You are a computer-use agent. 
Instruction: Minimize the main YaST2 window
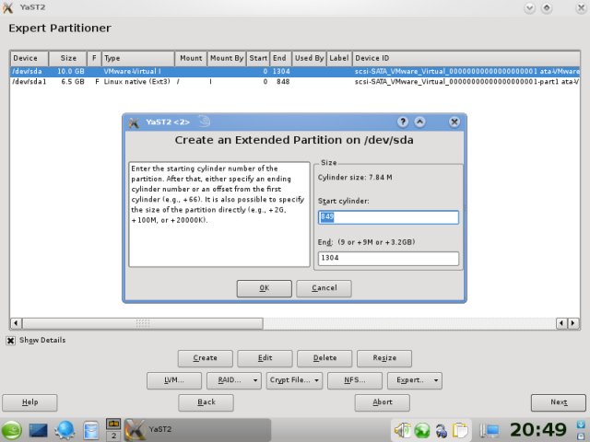tap(529, 7)
